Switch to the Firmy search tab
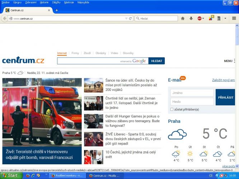Viewport: 239px width, 179px height. (75, 53)
